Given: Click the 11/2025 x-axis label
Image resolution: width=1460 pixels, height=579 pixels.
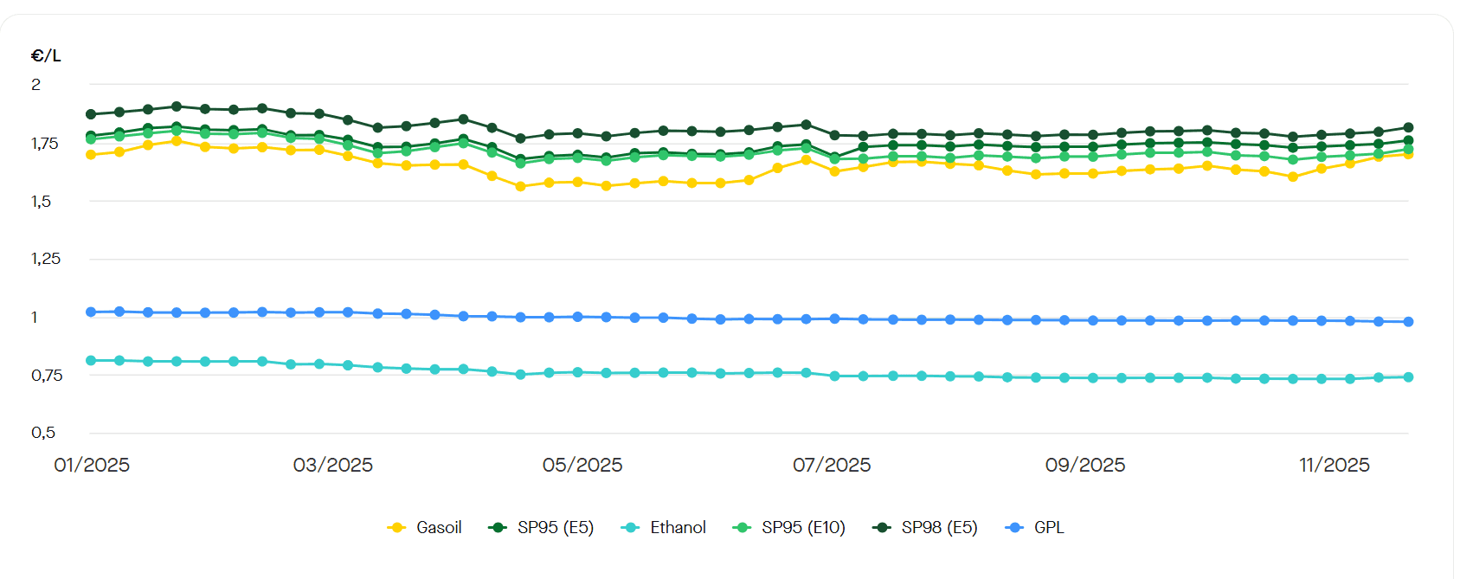Looking at the screenshot, I should [x=1335, y=466].
